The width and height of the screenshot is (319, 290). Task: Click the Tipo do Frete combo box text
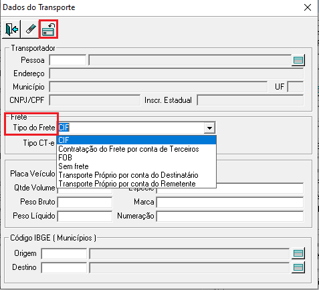click(x=131, y=128)
